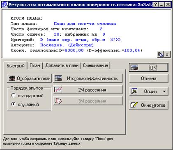Open the Опции dropdown arrow
The width and height of the screenshot is (173, 150).
pyautogui.click(x=164, y=92)
